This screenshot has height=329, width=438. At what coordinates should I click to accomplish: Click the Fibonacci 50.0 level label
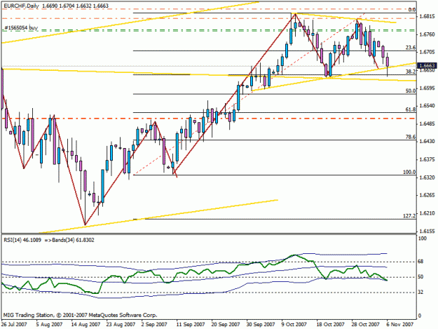tap(411, 90)
